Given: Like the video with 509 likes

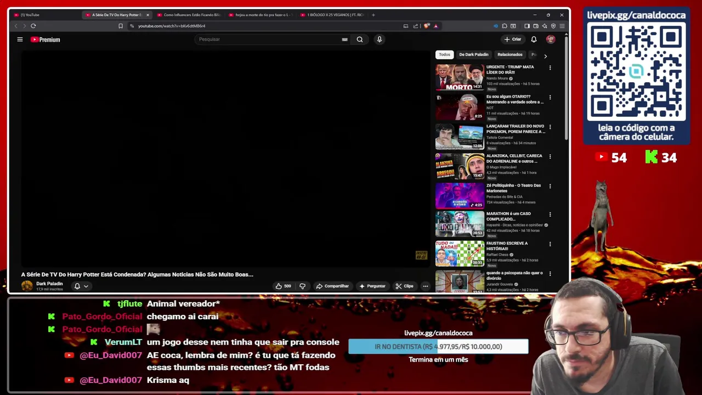Looking at the screenshot, I should [x=284, y=286].
